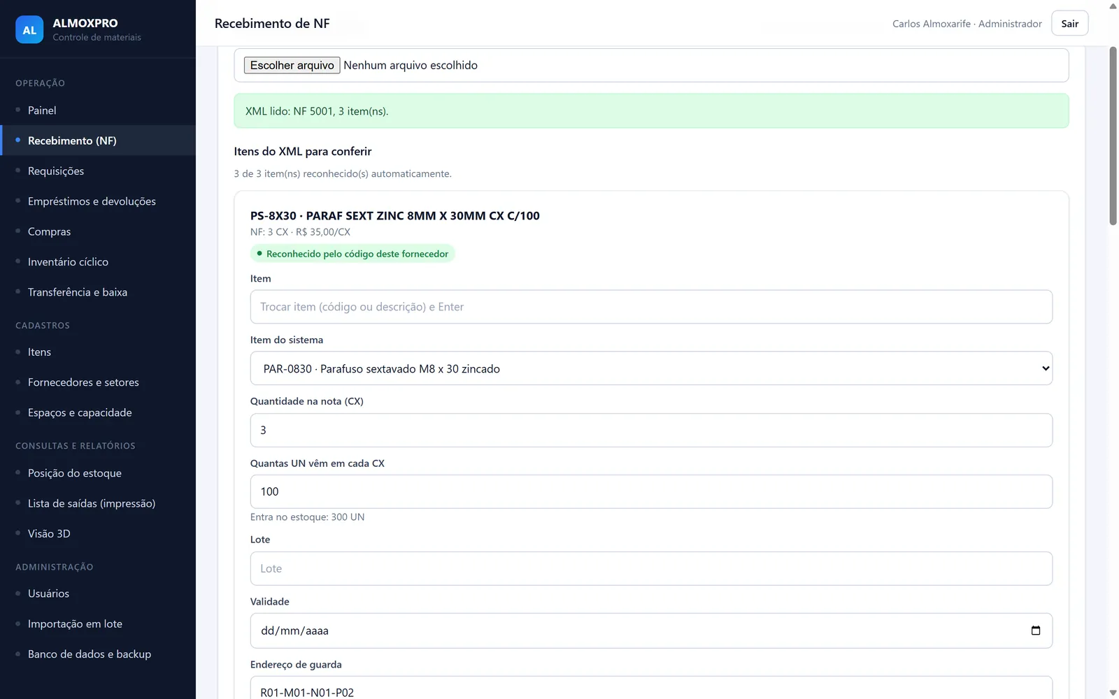
Task: Click the Validade date field
Action: [x=651, y=630]
